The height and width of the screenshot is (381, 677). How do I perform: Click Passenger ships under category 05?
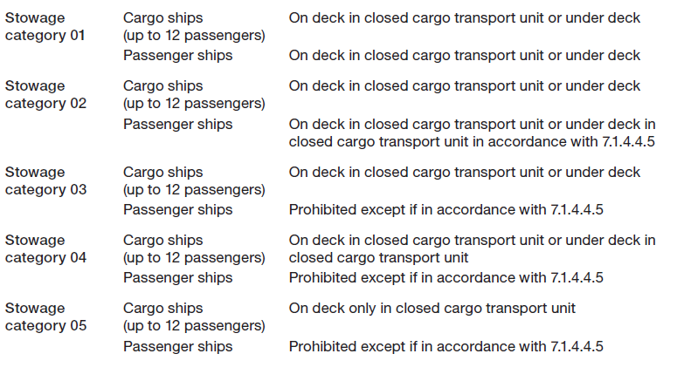click(x=177, y=346)
